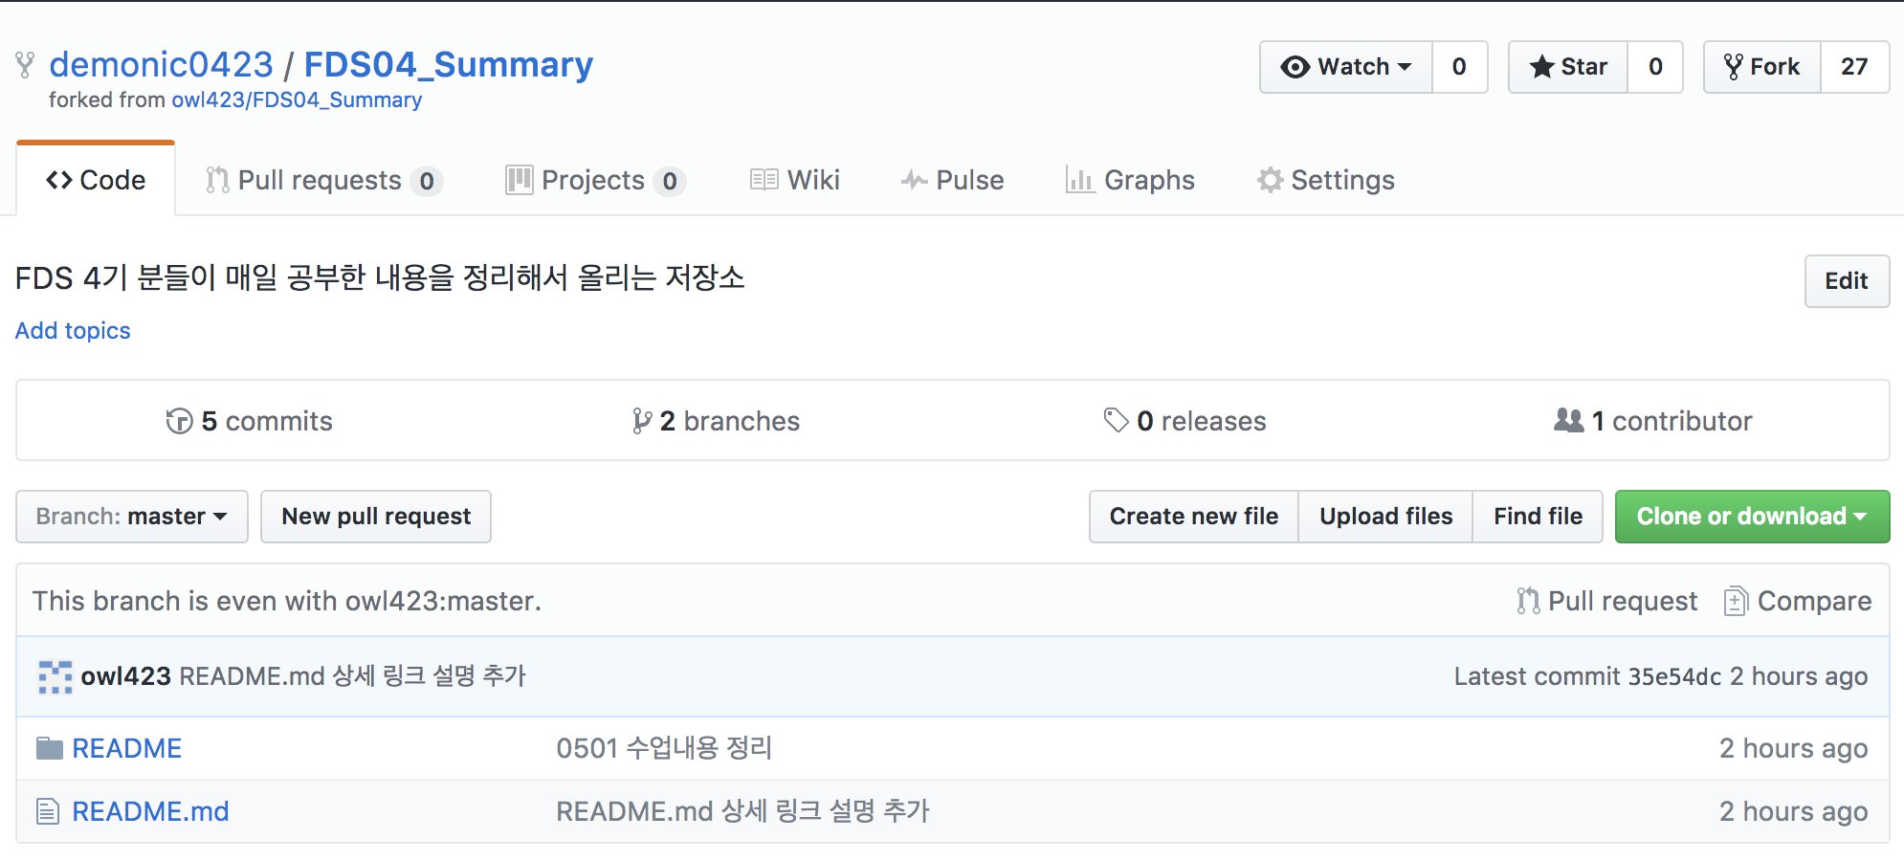Open the Pulse tab

coord(952,180)
